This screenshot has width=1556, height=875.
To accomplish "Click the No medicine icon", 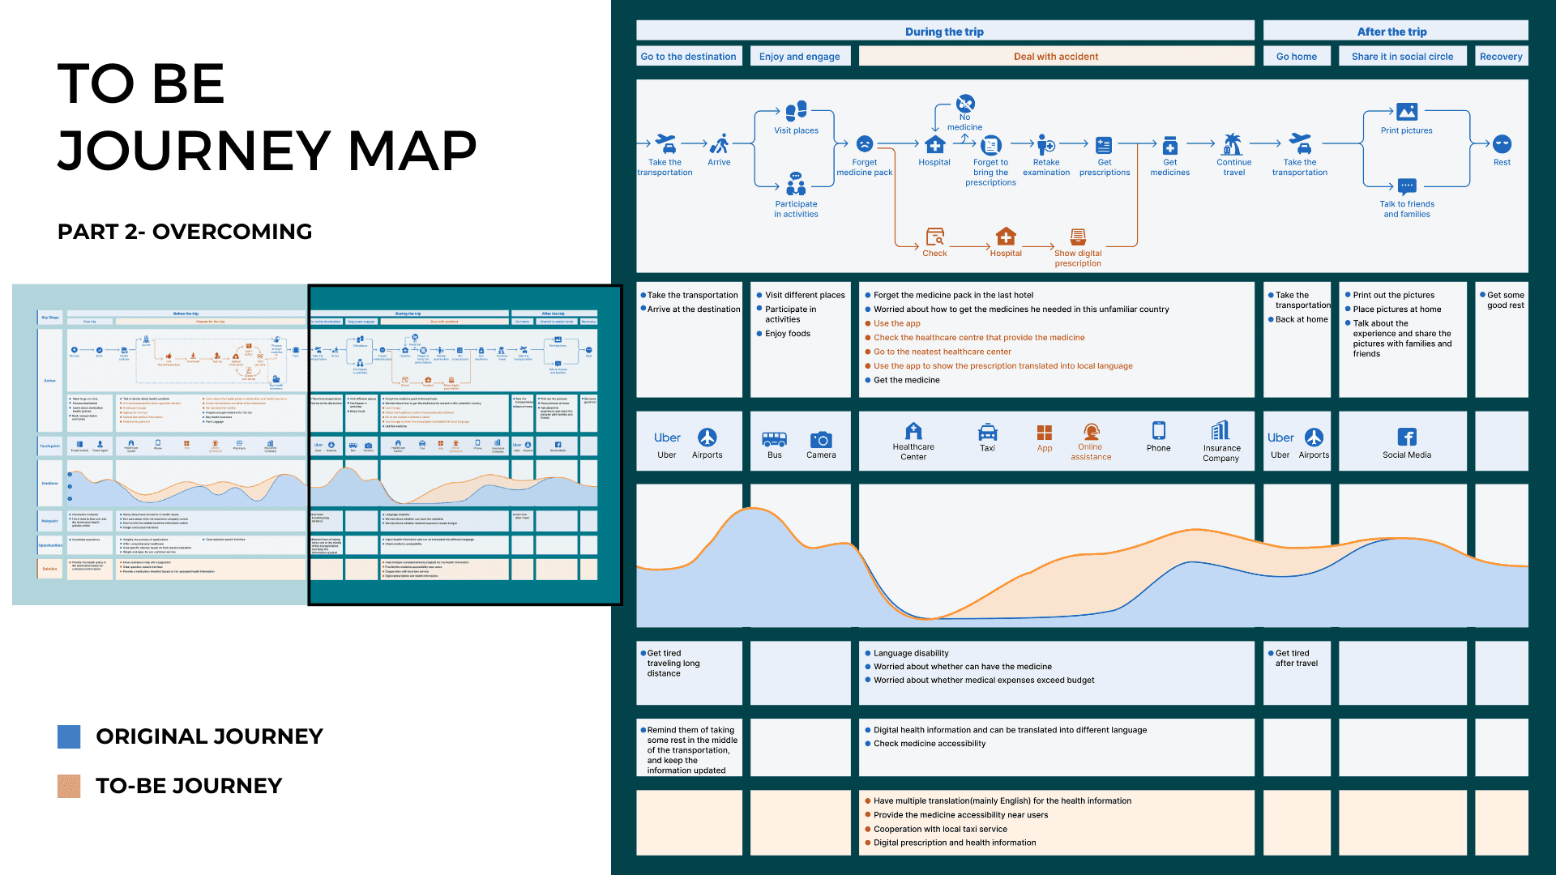I will point(965,104).
